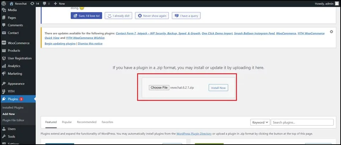Screen dimensions: 341x145
Task: Open the Analytics menu in sidebar
Action: [14, 66]
